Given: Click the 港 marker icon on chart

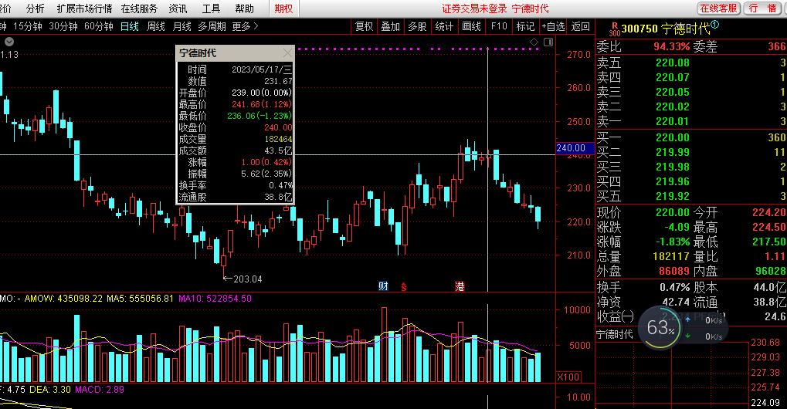Looking at the screenshot, I should click(460, 286).
